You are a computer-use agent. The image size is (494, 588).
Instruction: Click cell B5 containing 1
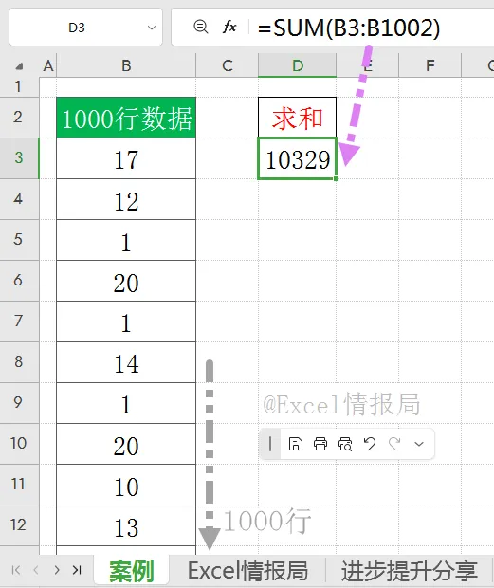[x=126, y=240]
